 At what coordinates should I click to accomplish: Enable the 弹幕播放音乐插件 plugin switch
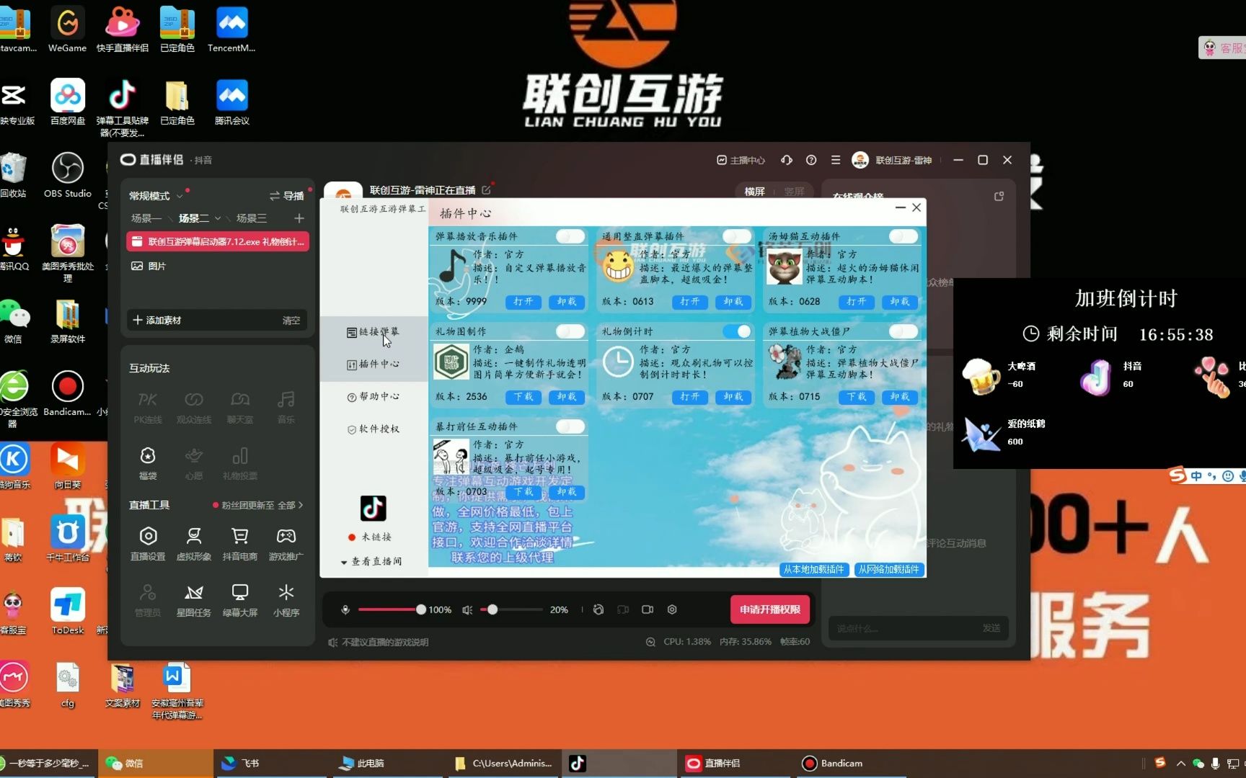click(570, 236)
